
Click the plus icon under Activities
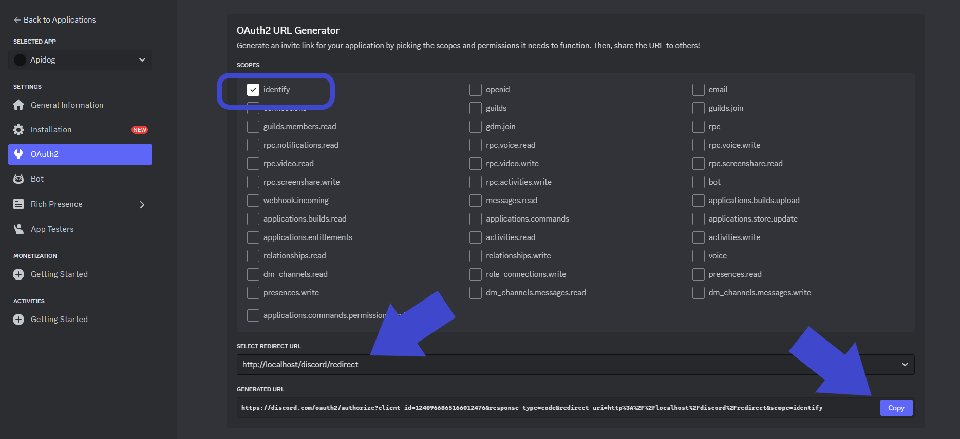pyautogui.click(x=18, y=320)
